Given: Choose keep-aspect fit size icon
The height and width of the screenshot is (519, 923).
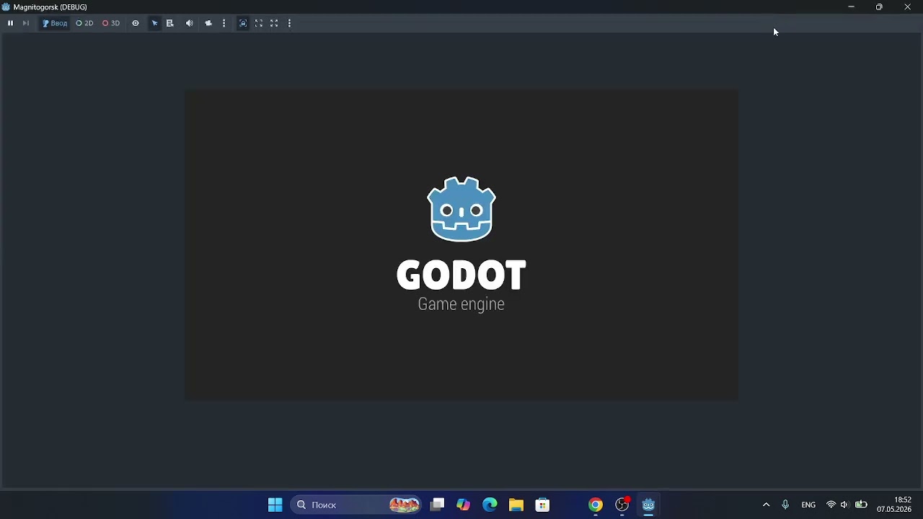Looking at the screenshot, I should [x=259, y=23].
